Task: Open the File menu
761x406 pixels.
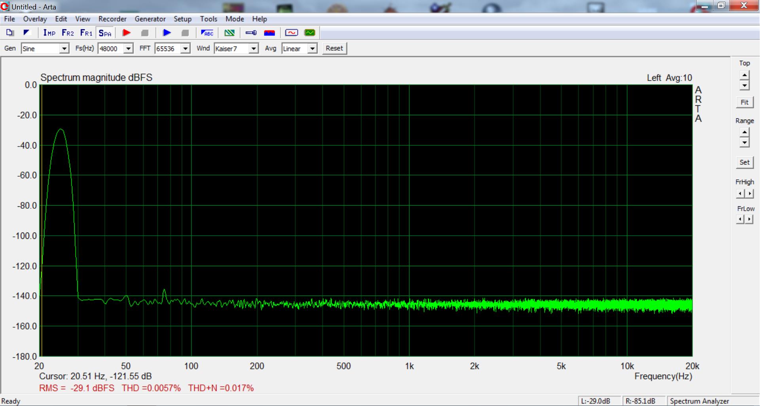Action: (x=9, y=19)
